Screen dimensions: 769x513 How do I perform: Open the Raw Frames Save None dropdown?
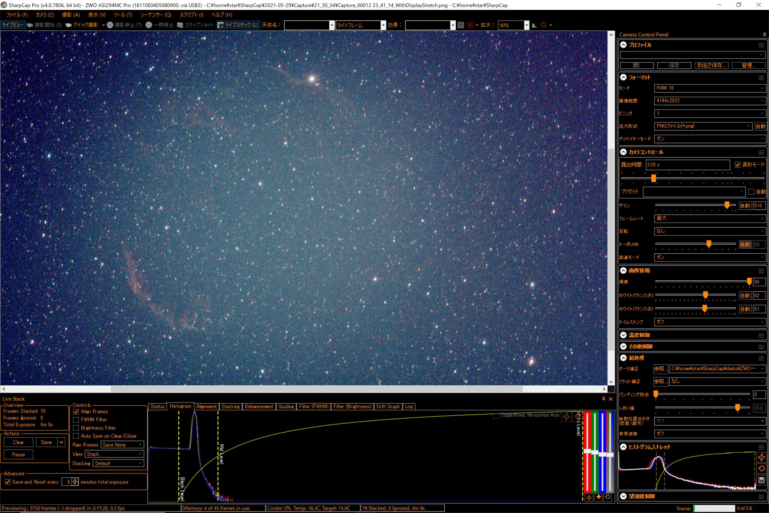coord(122,445)
